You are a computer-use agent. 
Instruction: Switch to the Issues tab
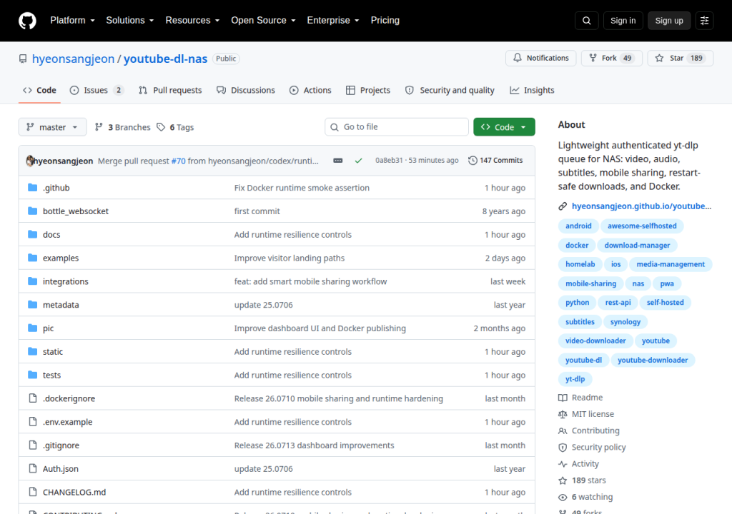click(x=97, y=91)
